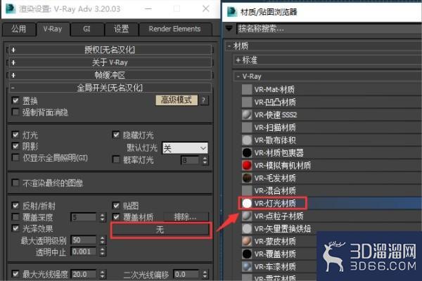Select the VR-Mat材质 material swatch icon

(x=247, y=89)
